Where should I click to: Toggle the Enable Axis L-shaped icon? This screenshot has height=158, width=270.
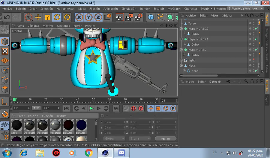pyautogui.click(x=5, y=102)
